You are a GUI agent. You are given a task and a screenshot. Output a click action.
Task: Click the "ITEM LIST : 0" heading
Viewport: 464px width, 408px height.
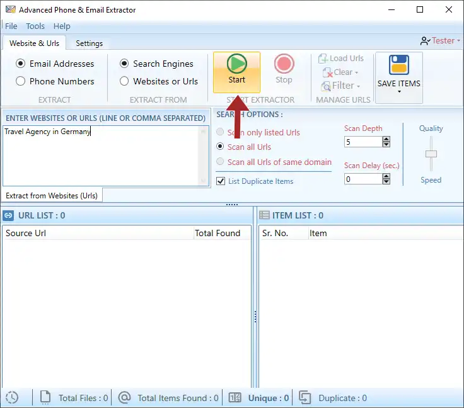298,215
